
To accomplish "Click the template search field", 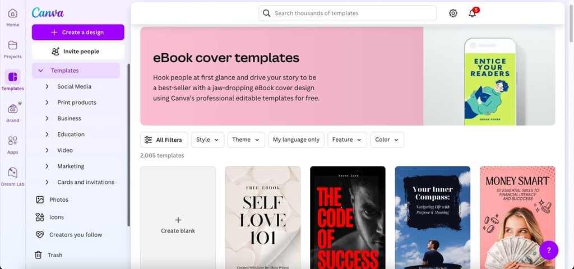I will tap(348, 13).
